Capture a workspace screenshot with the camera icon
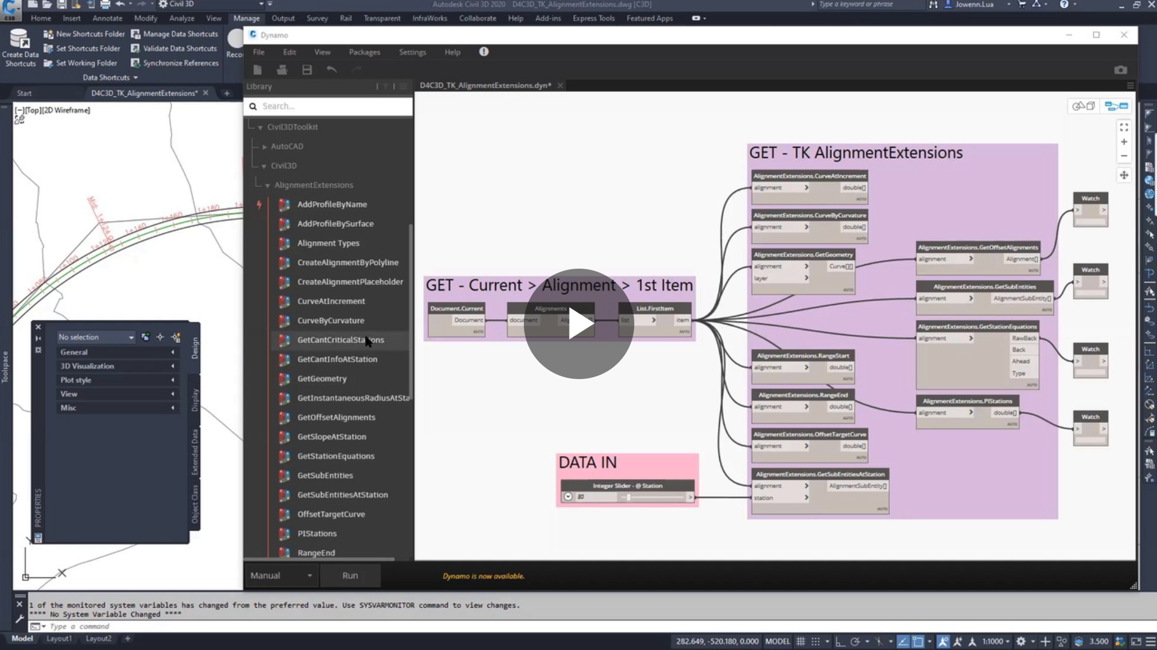Screen dimensions: 1157x650 pyautogui.click(x=1120, y=70)
